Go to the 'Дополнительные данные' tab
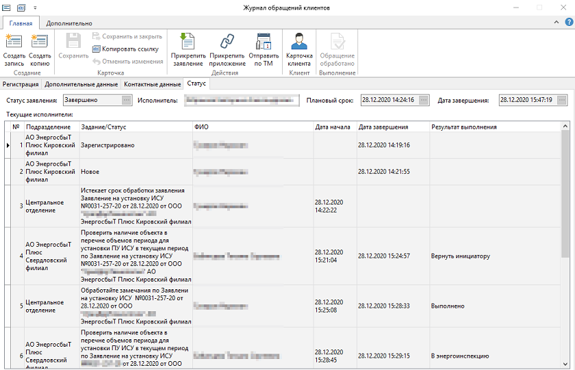The width and height of the screenshot is (575, 370). [81, 84]
